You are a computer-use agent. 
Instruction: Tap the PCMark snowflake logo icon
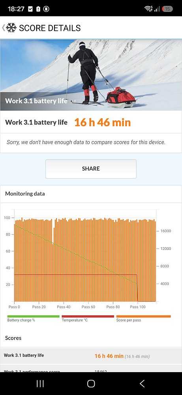pyautogui.click(x=11, y=28)
